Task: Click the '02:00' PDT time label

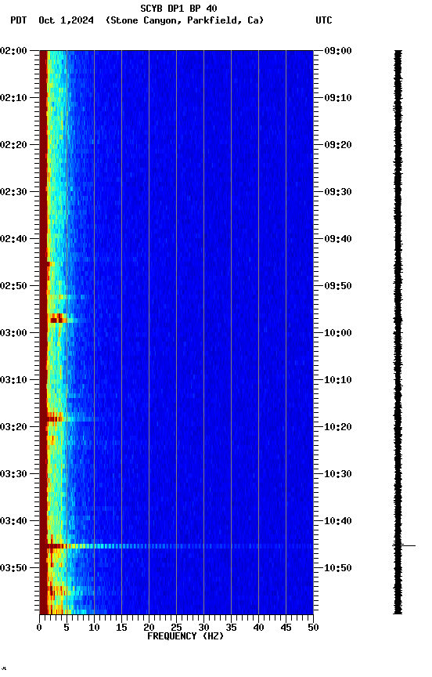Action: point(13,50)
